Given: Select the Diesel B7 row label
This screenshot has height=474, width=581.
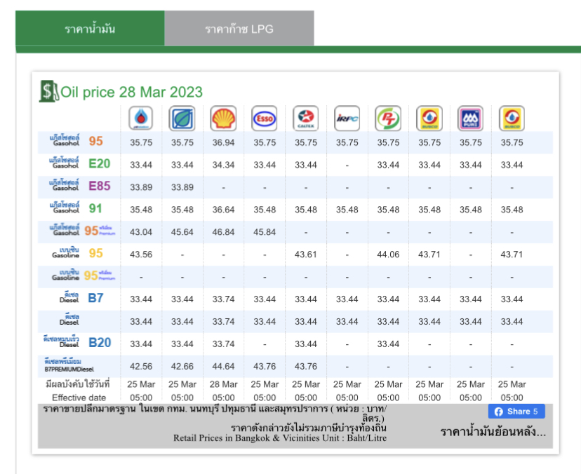Looking at the screenshot, I should 81,298.
